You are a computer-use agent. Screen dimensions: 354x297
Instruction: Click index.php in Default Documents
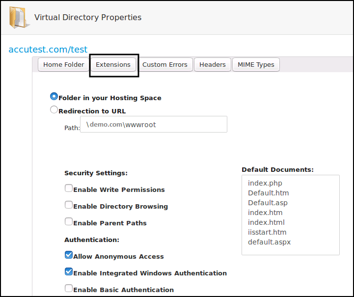coord(265,183)
